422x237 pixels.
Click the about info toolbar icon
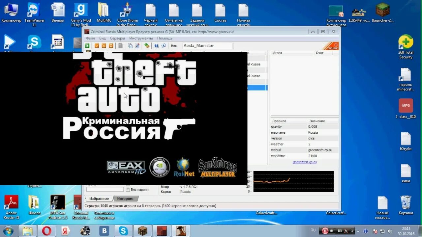[x=164, y=46]
